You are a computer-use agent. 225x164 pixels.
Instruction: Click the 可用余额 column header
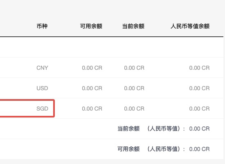click(91, 27)
